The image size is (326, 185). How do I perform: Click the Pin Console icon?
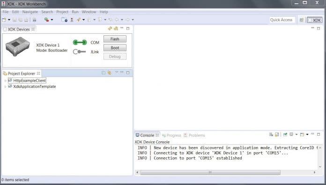tap(285, 135)
